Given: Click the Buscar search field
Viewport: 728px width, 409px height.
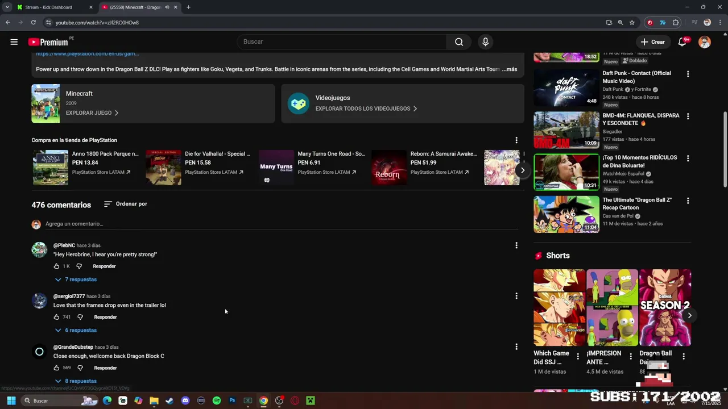Looking at the screenshot, I should click(341, 41).
